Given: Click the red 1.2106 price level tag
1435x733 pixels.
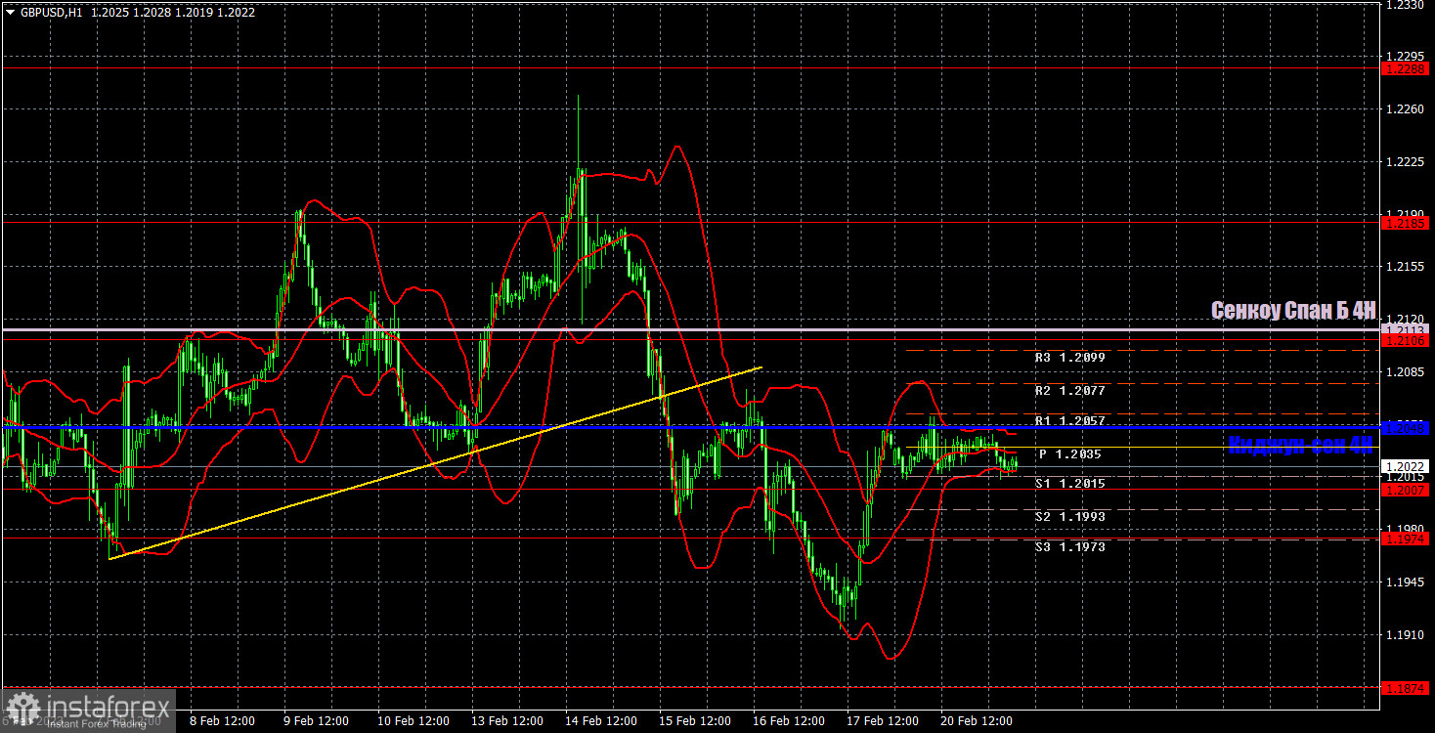Looking at the screenshot, I should [1406, 341].
